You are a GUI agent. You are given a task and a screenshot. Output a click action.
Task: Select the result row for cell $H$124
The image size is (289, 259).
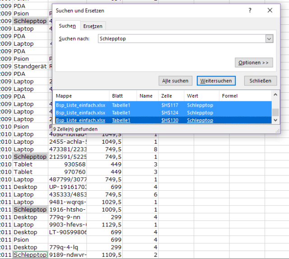163,113
